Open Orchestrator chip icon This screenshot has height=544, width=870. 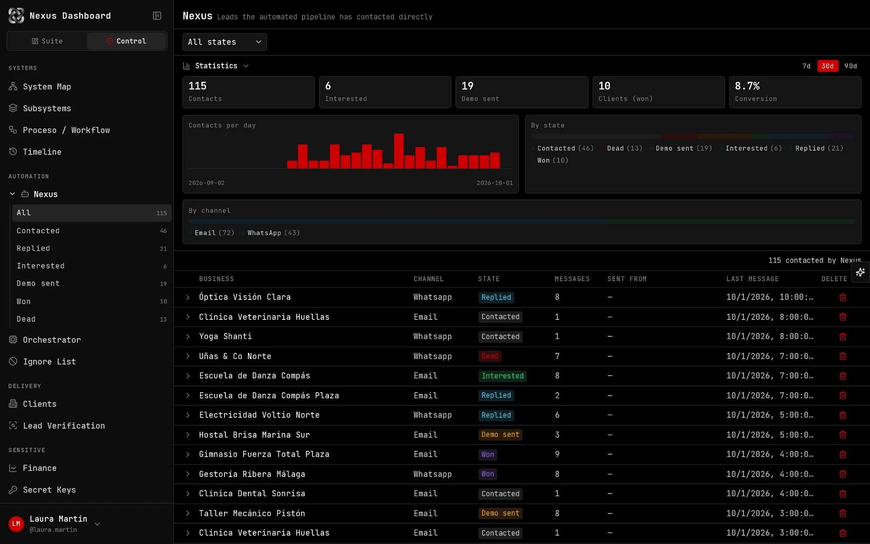click(13, 340)
